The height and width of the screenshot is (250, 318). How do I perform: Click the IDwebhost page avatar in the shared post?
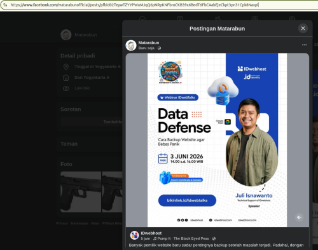[x=134, y=235]
